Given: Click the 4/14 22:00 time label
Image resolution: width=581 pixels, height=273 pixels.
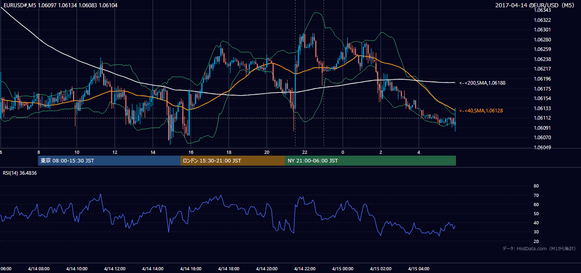Looking at the screenshot, I should [305, 268].
